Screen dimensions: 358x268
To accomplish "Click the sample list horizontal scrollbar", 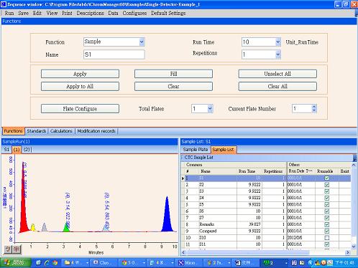I will [247, 252].
